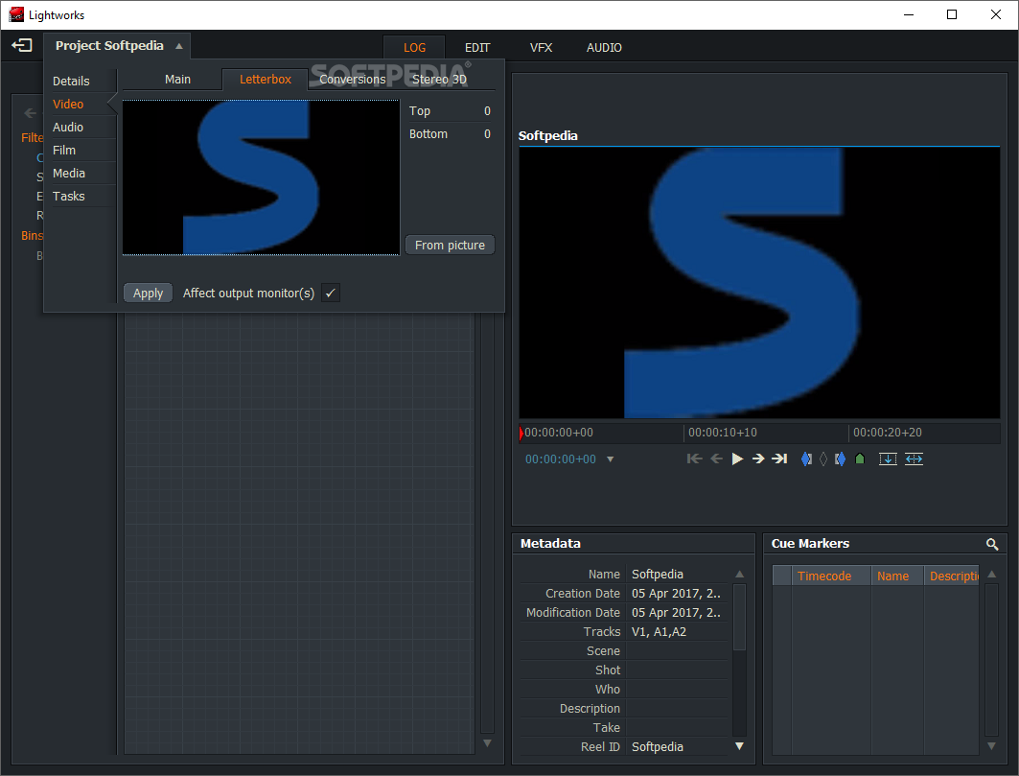Mark in point icon

(806, 459)
